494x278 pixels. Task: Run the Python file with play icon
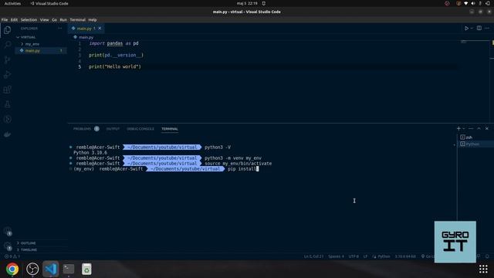(x=466, y=29)
